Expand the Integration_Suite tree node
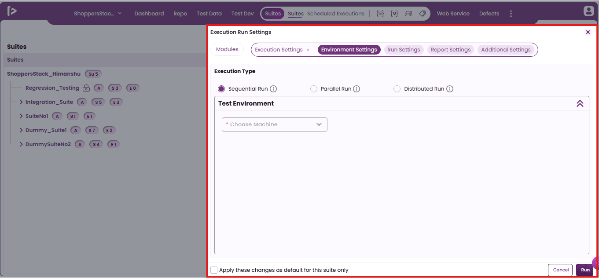Screen dimensions: 599x278 pos(21,102)
